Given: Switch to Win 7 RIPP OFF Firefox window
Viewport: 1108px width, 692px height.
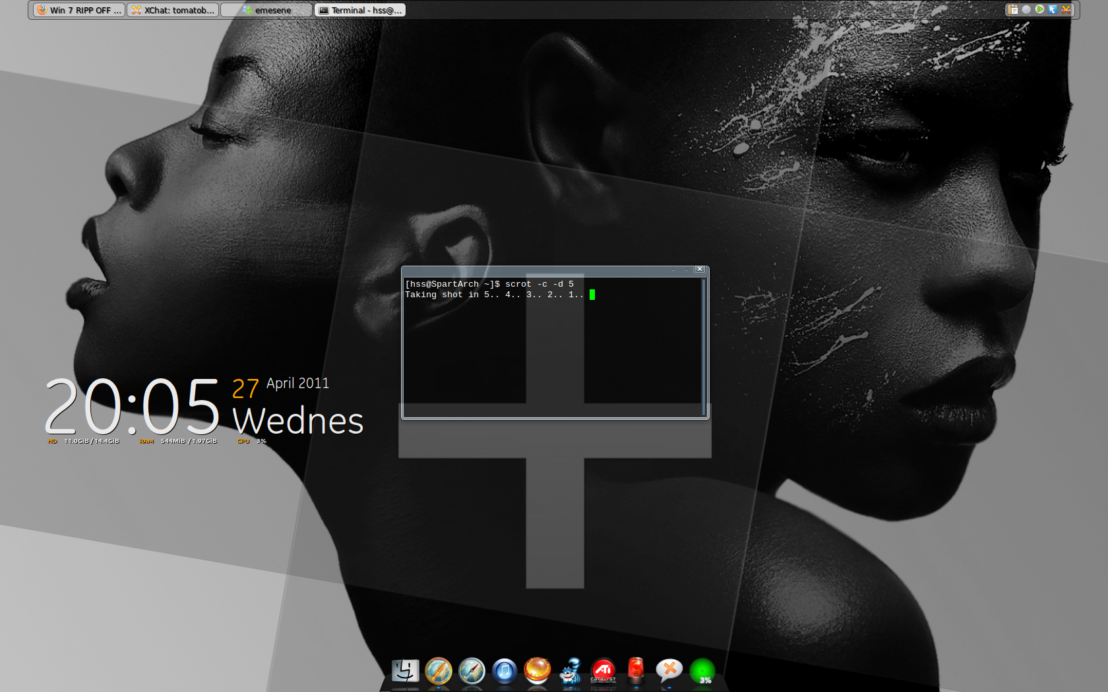Looking at the screenshot, I should 79,10.
